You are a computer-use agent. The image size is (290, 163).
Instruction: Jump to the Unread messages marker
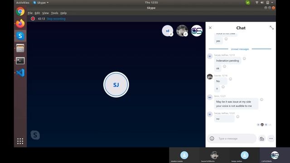tap(240, 49)
